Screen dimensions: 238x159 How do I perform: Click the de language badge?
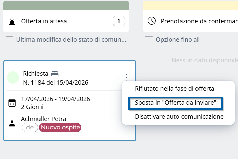point(30,127)
